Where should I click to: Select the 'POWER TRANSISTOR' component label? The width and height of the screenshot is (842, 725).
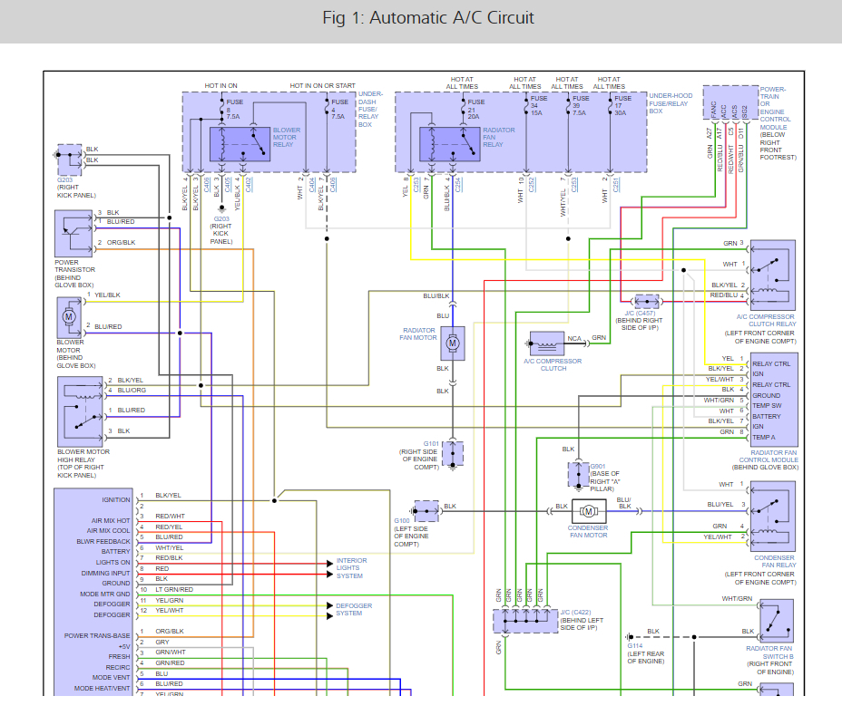tap(74, 266)
